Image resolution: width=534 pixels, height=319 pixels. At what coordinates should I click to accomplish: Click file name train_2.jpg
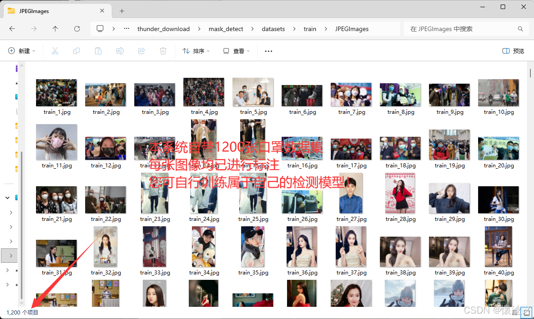106,112
